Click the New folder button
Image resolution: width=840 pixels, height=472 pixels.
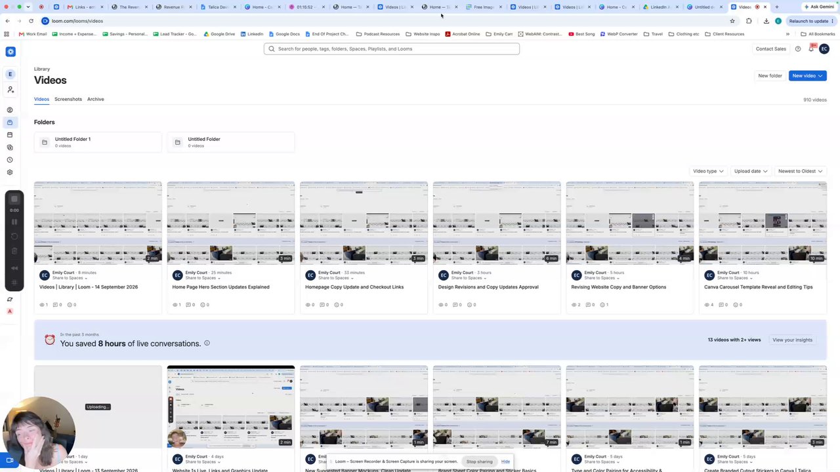(770, 76)
